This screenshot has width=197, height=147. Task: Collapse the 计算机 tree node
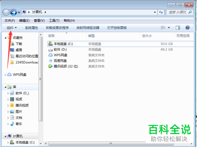pyautogui.click(x=6, y=136)
